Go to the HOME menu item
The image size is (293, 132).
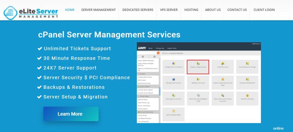(x=70, y=10)
